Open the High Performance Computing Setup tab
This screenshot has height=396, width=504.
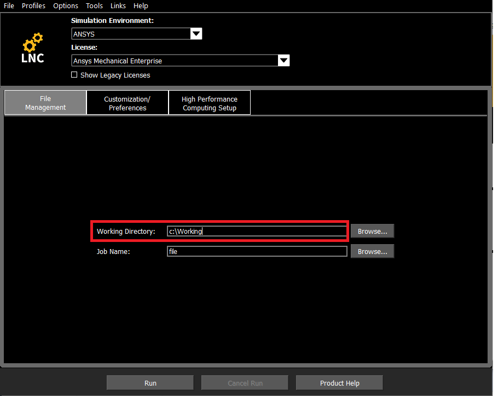point(210,103)
